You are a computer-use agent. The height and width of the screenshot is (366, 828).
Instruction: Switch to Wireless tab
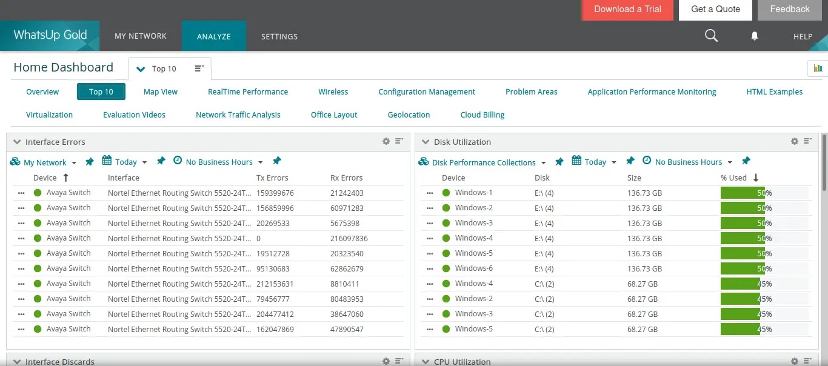[x=333, y=92]
